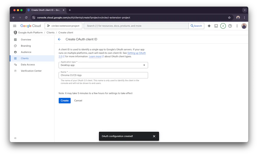The height and width of the screenshot is (155, 258).
Task: Dismiss the OAuth configuration created toast
Action: (154, 136)
